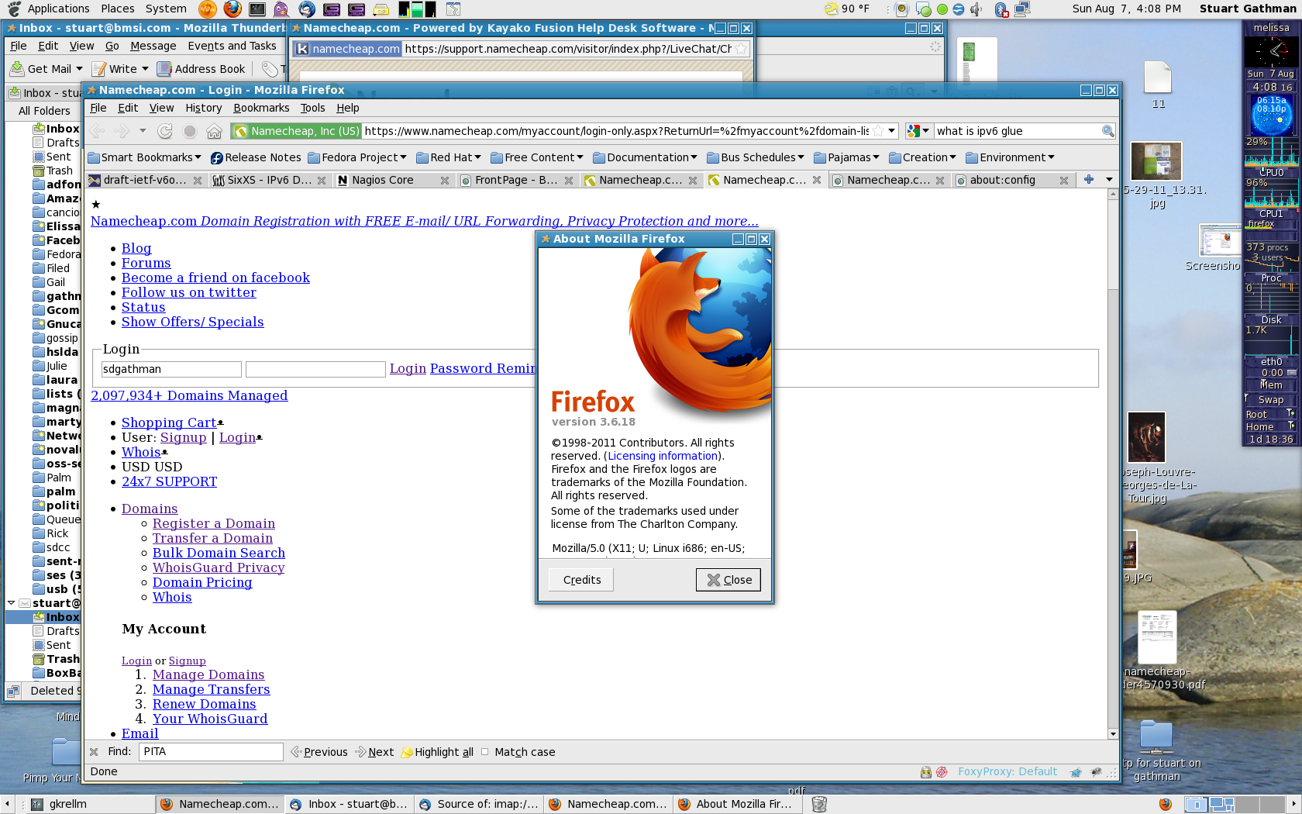Viewport: 1302px width, 814px height.
Task: Click the Firefox reload page icon
Action: 165,131
